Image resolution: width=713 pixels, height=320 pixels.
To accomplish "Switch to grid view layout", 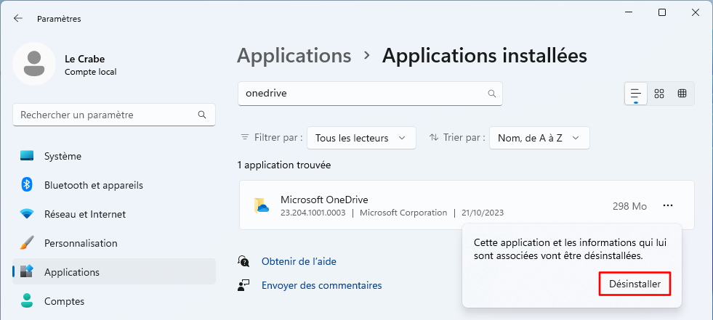I will [659, 94].
